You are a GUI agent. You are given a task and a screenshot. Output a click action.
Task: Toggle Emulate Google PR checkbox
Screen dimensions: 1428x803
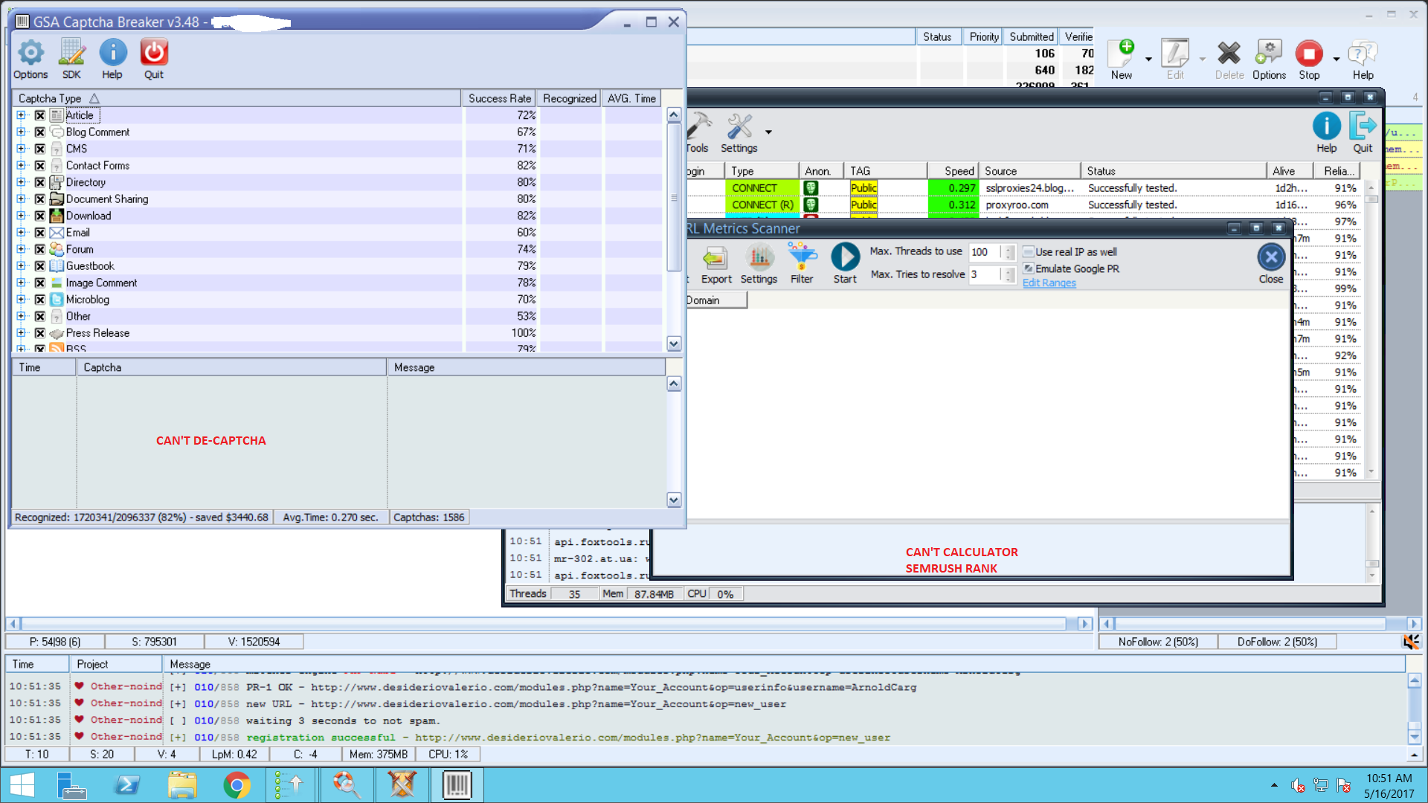(1029, 268)
